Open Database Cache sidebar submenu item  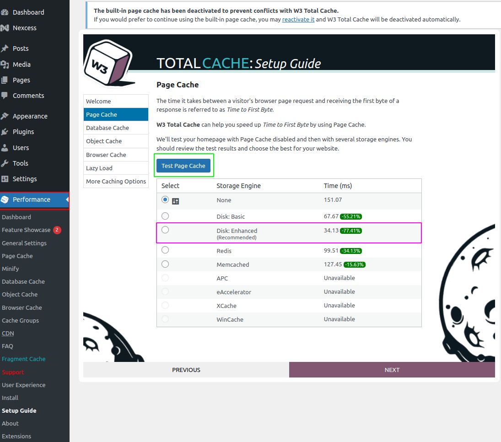(x=23, y=281)
